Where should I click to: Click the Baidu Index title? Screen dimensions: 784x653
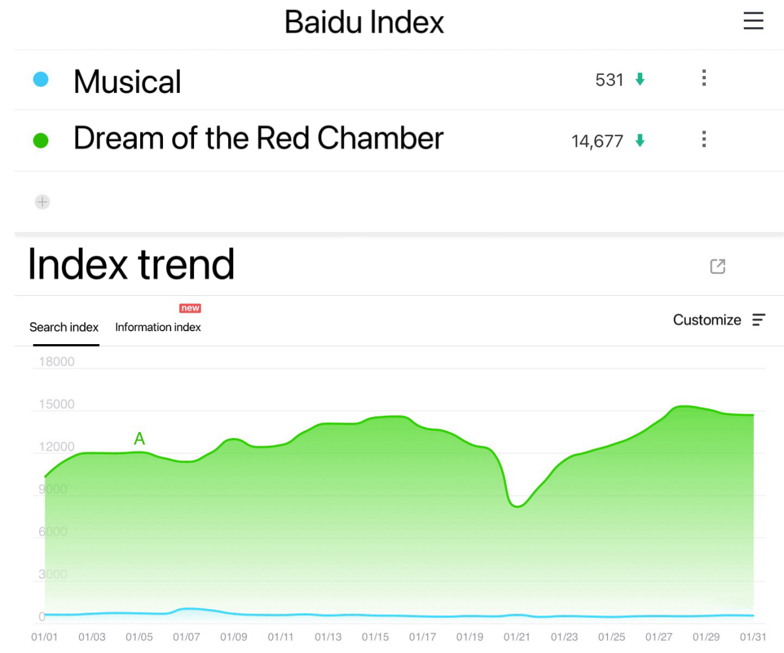[364, 22]
